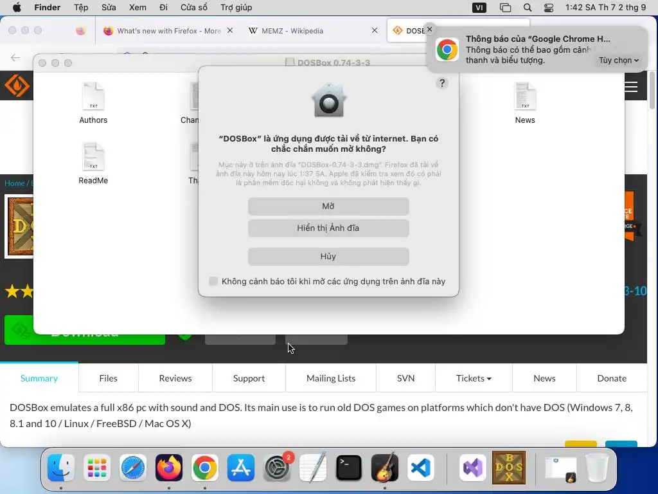Click the Mở button
The image size is (658, 494).
(328, 206)
